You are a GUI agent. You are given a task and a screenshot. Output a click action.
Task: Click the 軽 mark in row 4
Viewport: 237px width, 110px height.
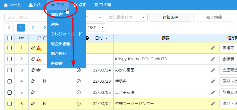point(45,81)
